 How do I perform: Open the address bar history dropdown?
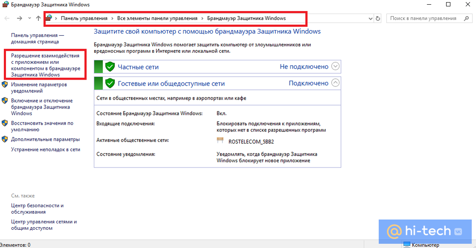click(x=370, y=18)
